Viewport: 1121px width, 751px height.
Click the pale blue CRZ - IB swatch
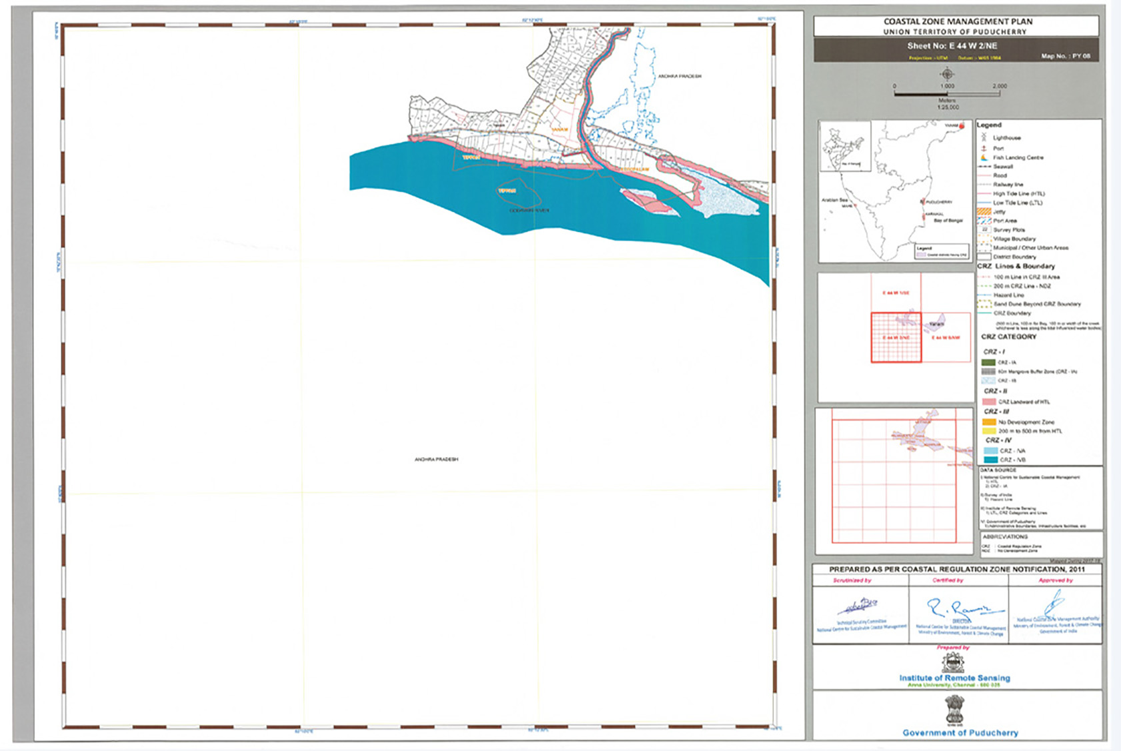(988, 380)
